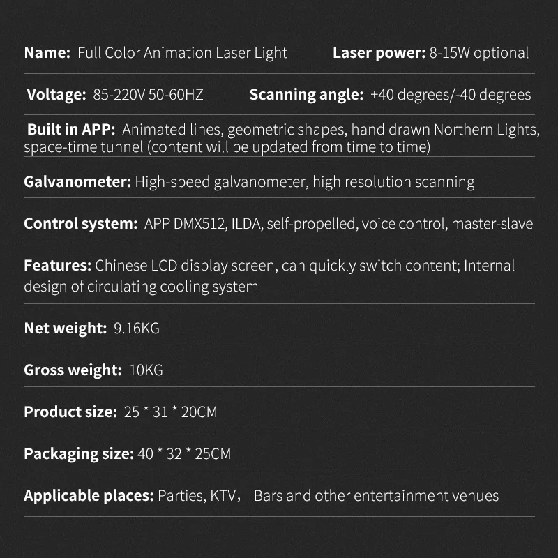Select the "8-15W optional" value
Screen dimensions: 558x558
[479, 53]
